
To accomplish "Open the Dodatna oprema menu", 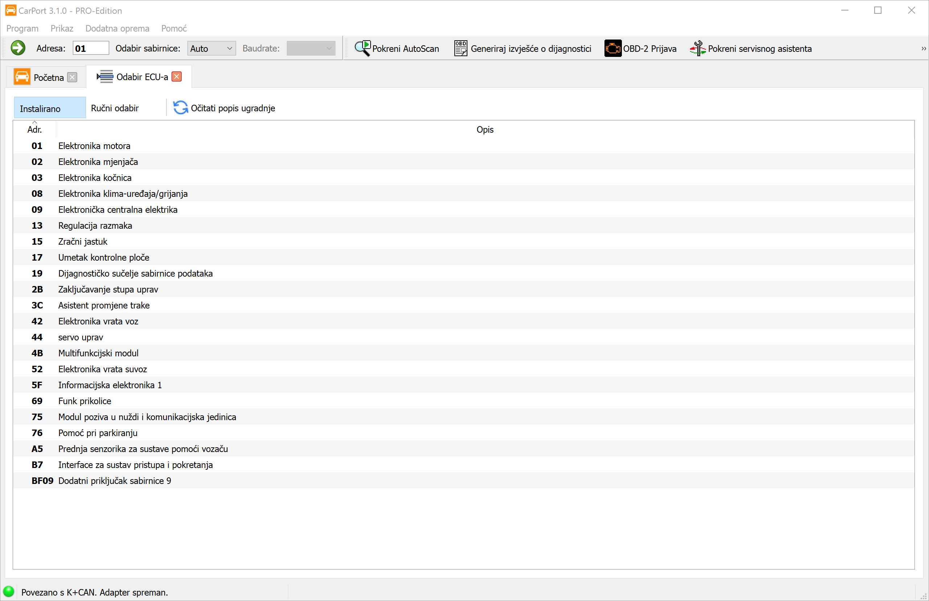I will click(x=117, y=29).
